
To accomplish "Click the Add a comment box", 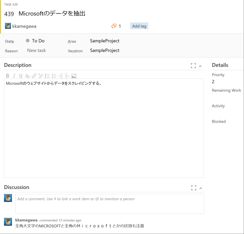I will 110,204.
